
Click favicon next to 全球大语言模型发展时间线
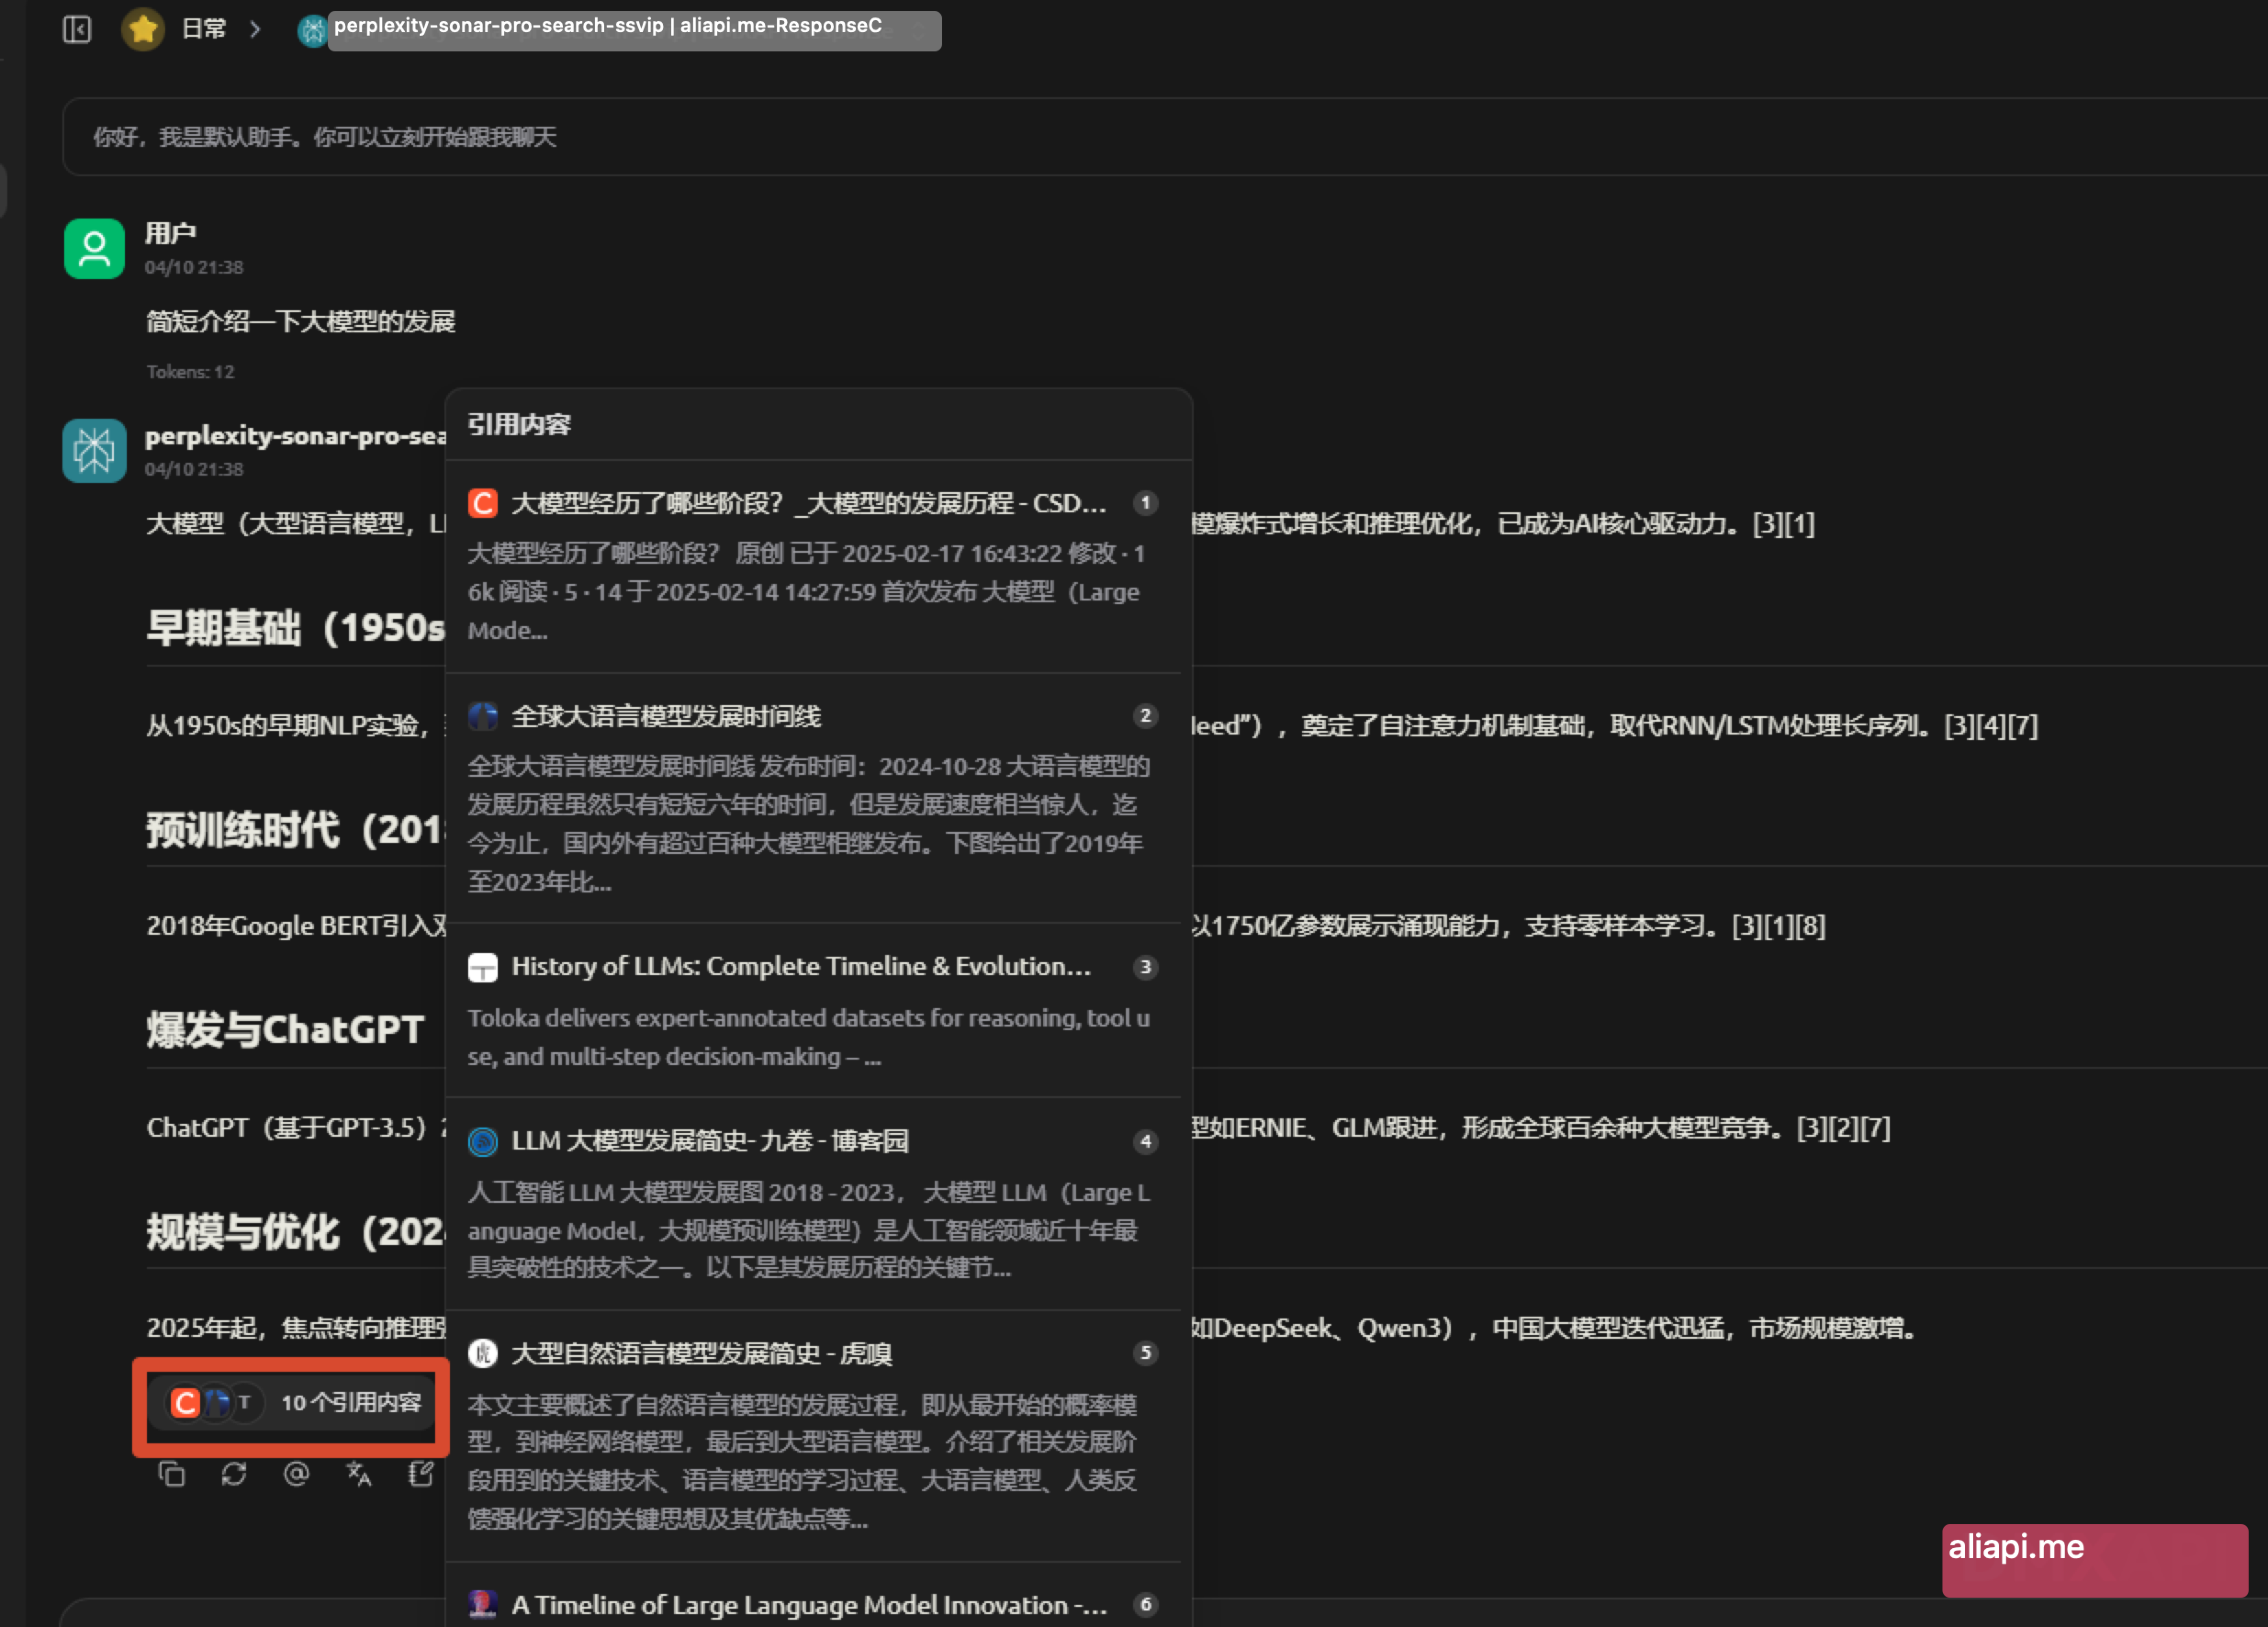[x=483, y=716]
